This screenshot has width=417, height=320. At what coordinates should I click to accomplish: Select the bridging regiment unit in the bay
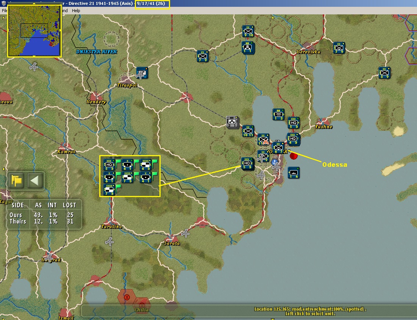click(x=278, y=115)
